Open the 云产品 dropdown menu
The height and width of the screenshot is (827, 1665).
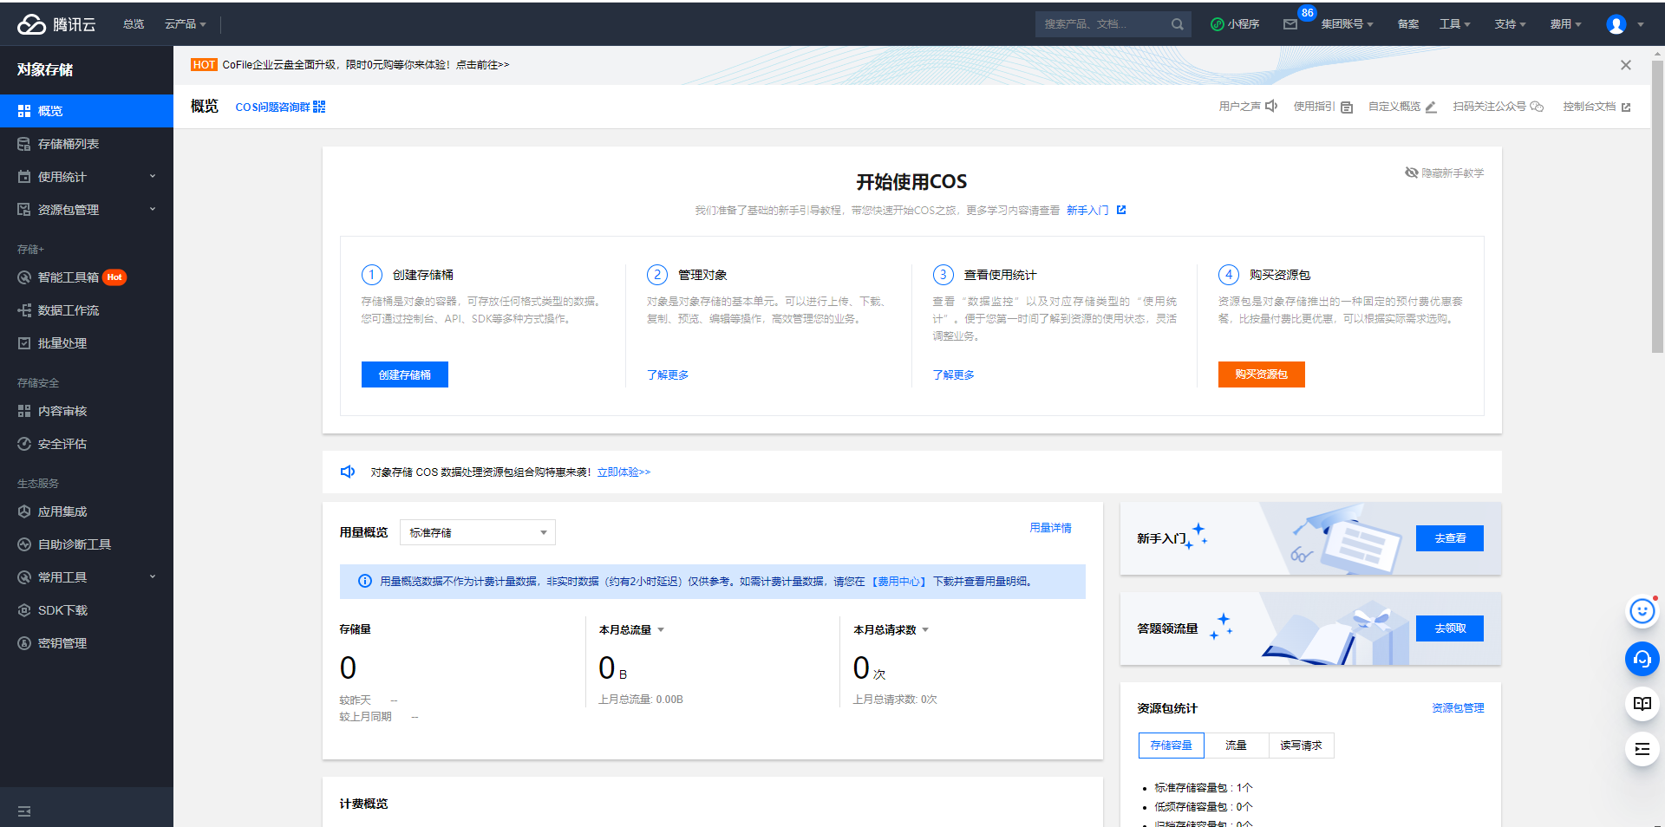186,24
